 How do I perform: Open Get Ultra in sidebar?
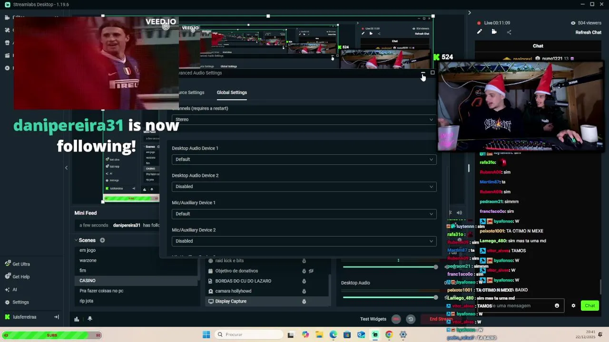pos(18,264)
